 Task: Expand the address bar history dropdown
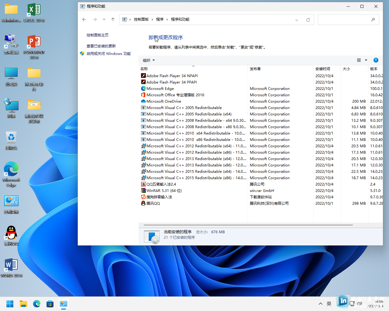297,20
